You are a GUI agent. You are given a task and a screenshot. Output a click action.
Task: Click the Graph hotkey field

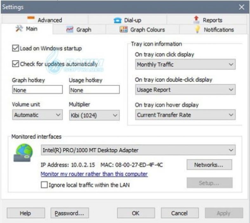coord(37,89)
